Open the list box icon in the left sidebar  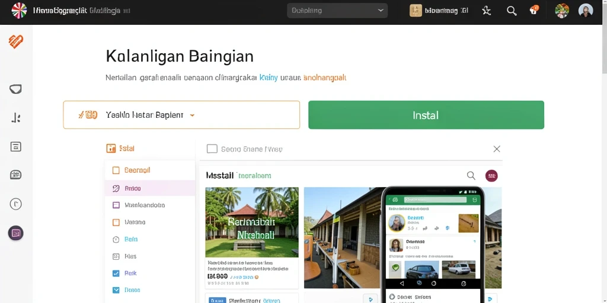click(x=16, y=147)
